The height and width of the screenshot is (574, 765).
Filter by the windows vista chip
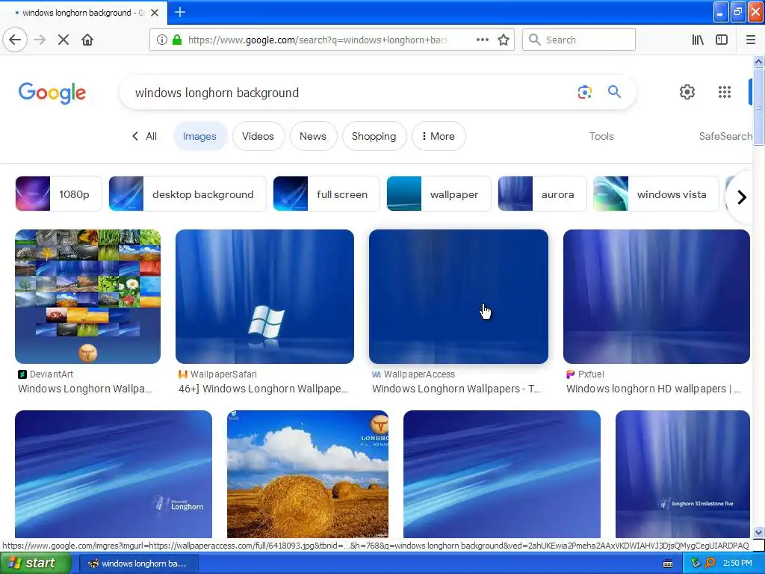click(656, 194)
